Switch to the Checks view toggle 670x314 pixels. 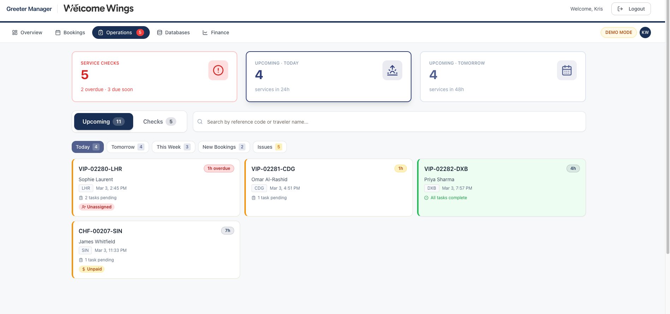[159, 122]
